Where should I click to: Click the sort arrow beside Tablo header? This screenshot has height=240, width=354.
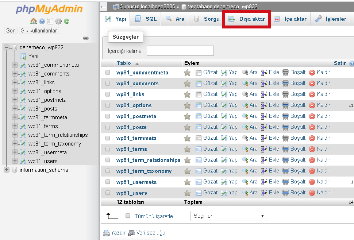click(x=137, y=64)
